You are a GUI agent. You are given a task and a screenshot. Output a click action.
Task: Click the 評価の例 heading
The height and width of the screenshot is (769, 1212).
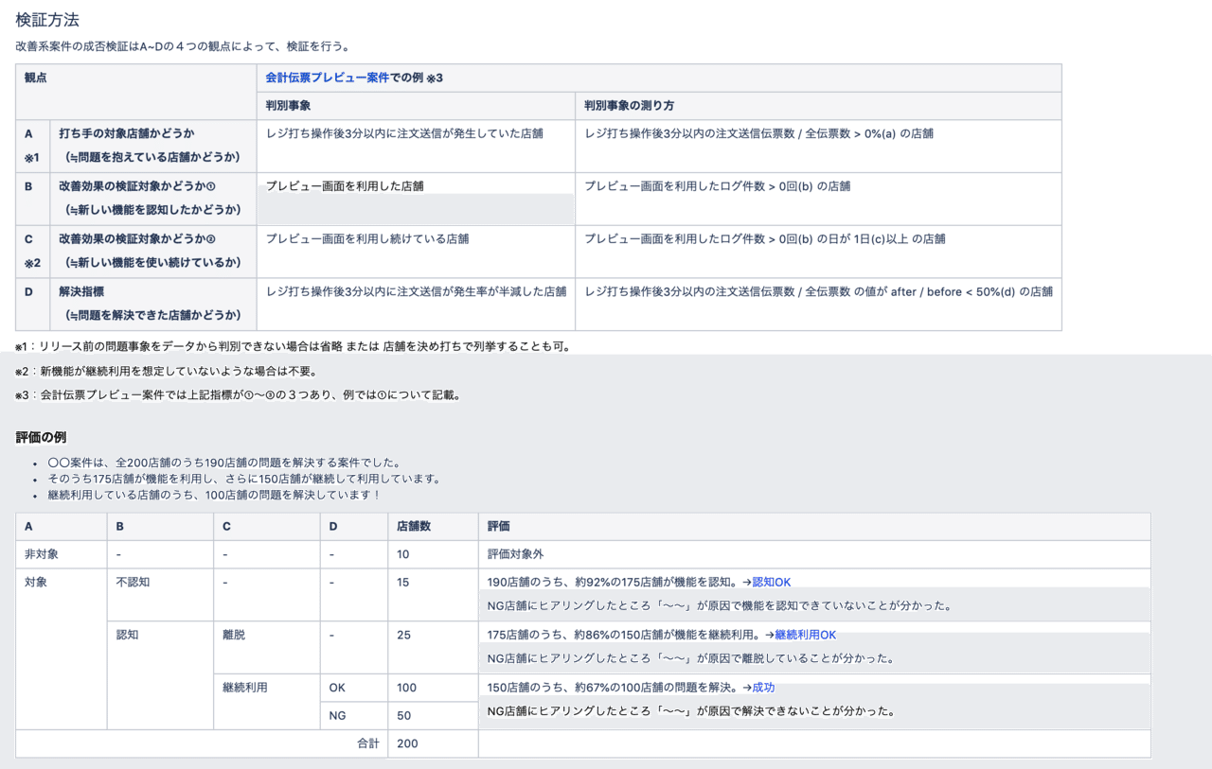pyautogui.click(x=41, y=437)
